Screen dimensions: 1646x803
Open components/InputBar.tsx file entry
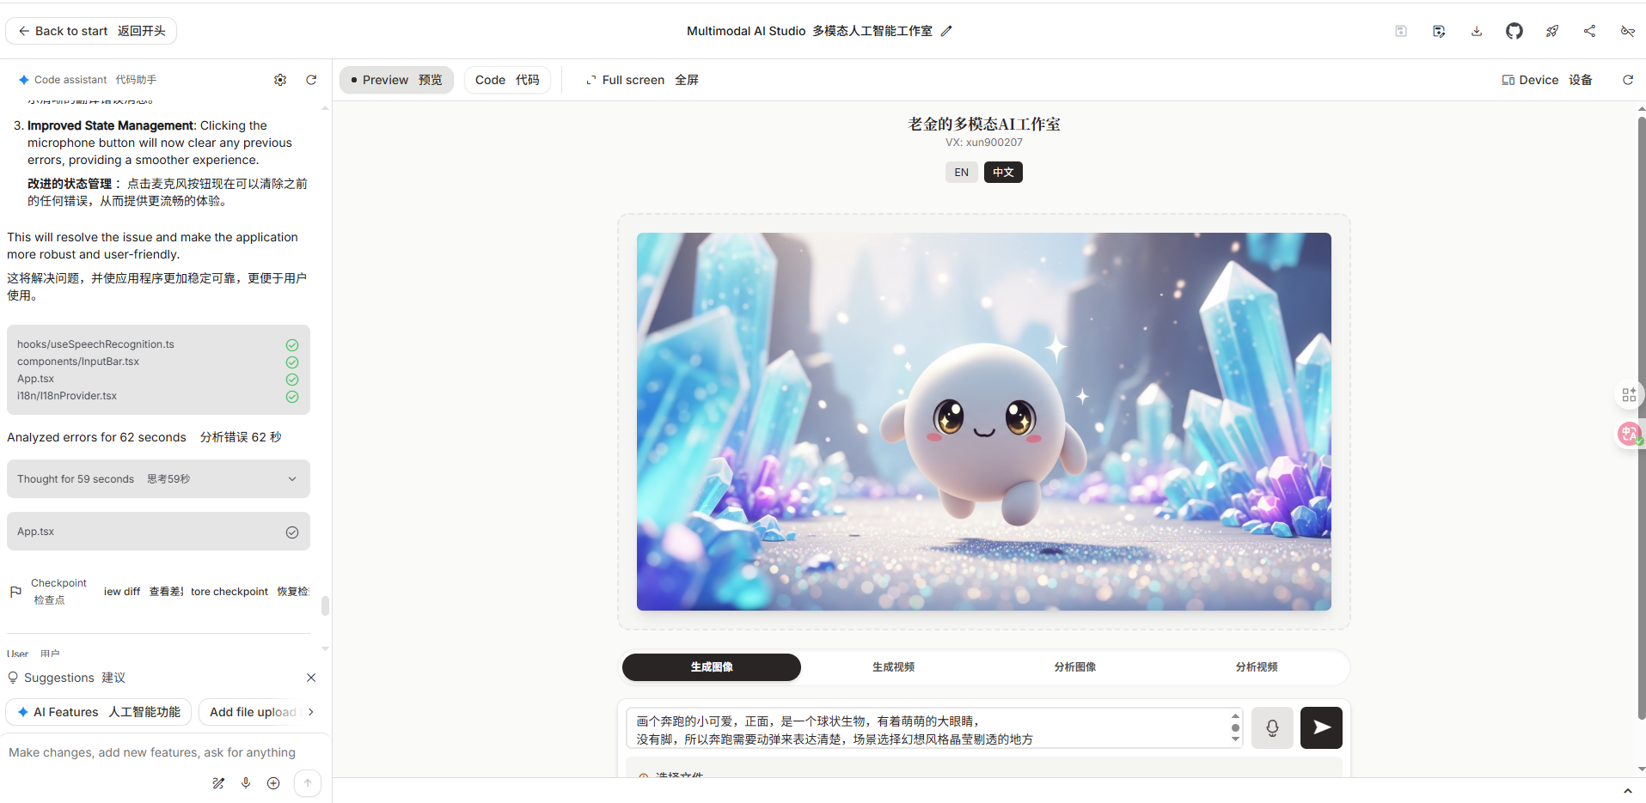[x=78, y=362]
